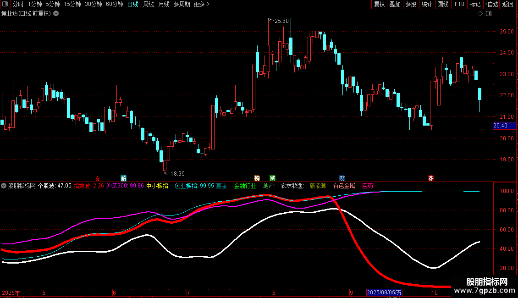Switch to the 周线 weekly tab
Image resolution: width=518 pixels, height=298 pixels.
[x=149, y=5]
